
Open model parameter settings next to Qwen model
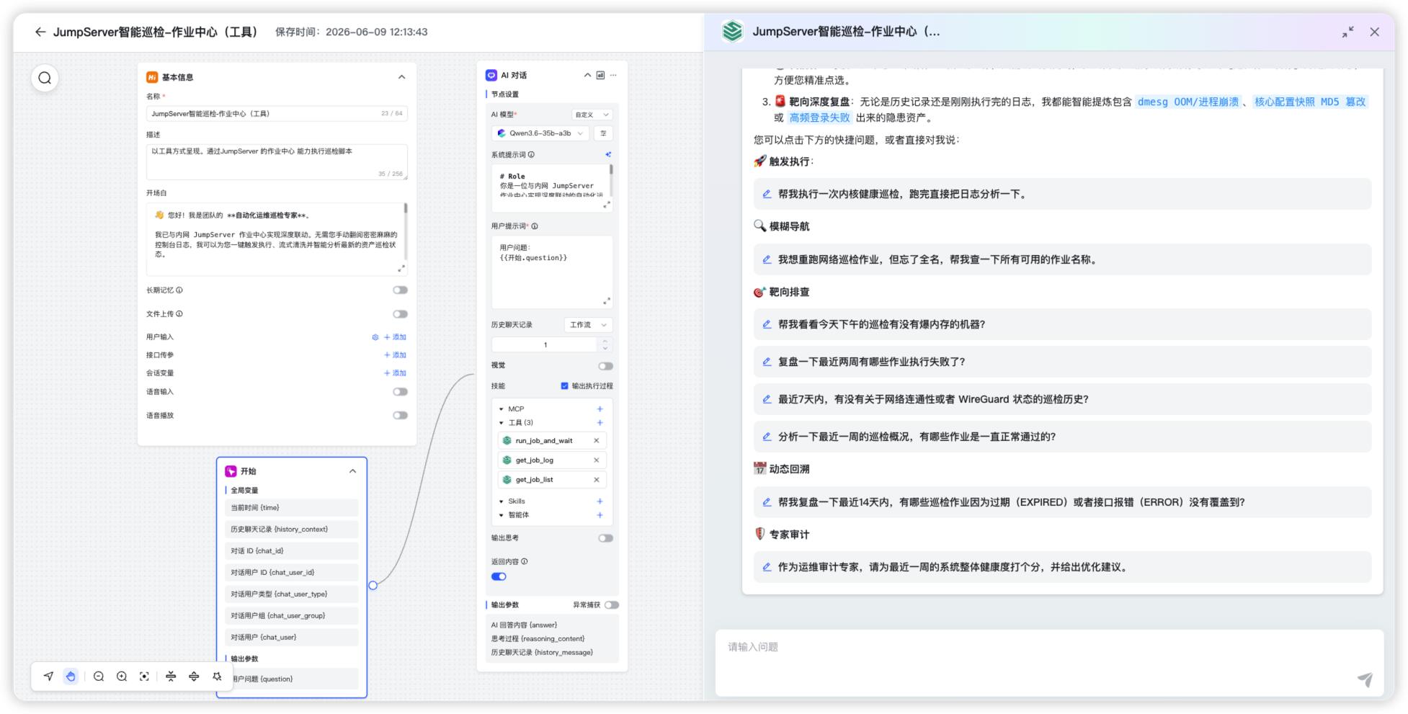point(604,133)
